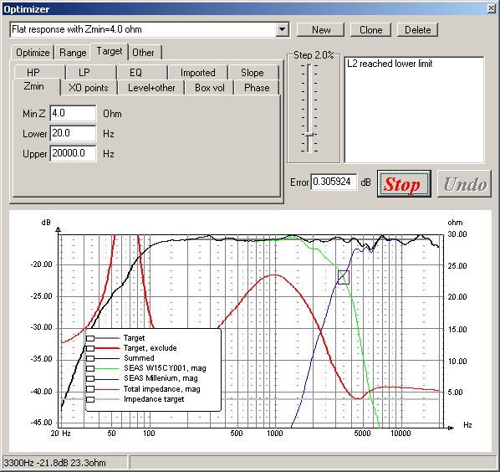This screenshot has height=472, width=500.
Task: Toggle SEAS W15CY001 mag legend checkbox
Action: [x=90, y=368]
